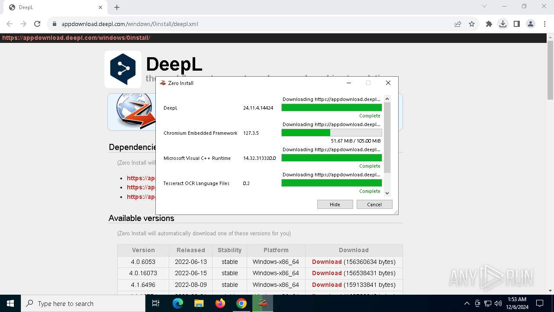Click the version text '24.11.4.14424'
The height and width of the screenshot is (312, 554).
point(258,108)
